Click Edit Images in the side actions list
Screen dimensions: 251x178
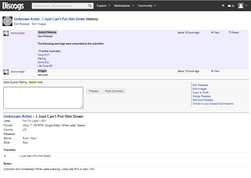[x=200, y=89]
